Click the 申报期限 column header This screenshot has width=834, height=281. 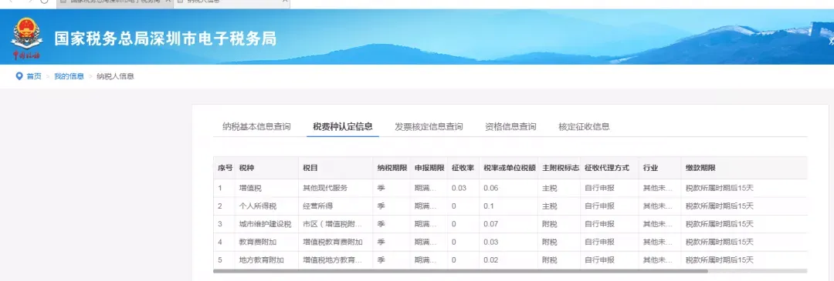click(x=429, y=168)
